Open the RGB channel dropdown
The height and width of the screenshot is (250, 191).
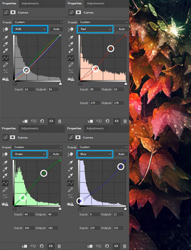click(30, 29)
